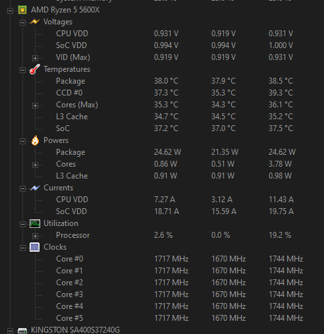Click the L3 Cache min temperature 34.5 °C

[223, 117]
